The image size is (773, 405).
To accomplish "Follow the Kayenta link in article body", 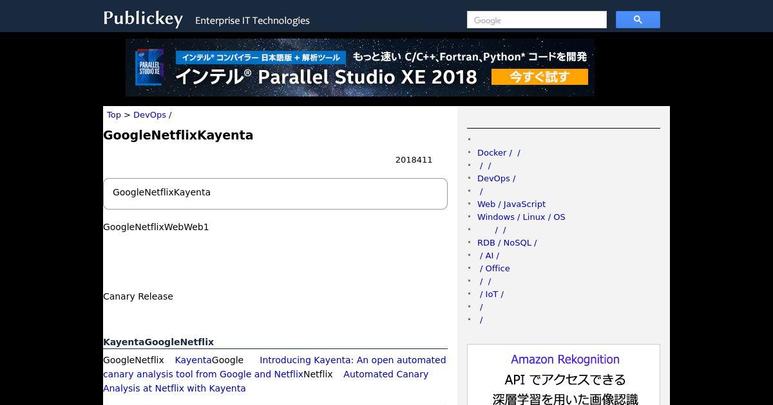I will point(193,360).
